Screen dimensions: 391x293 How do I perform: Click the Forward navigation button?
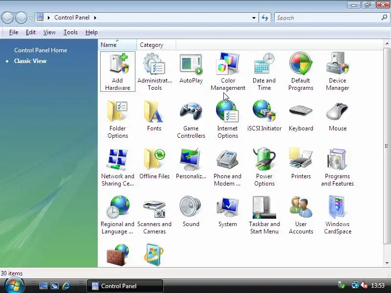tap(22, 18)
